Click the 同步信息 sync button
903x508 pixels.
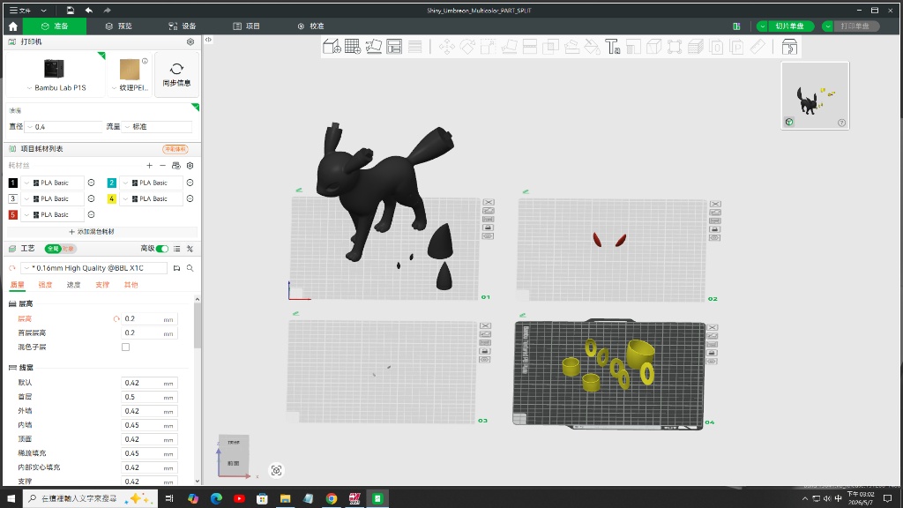[176, 75]
